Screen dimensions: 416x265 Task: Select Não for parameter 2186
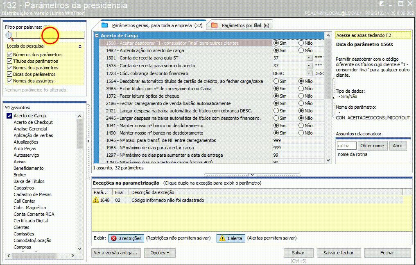point(301,103)
